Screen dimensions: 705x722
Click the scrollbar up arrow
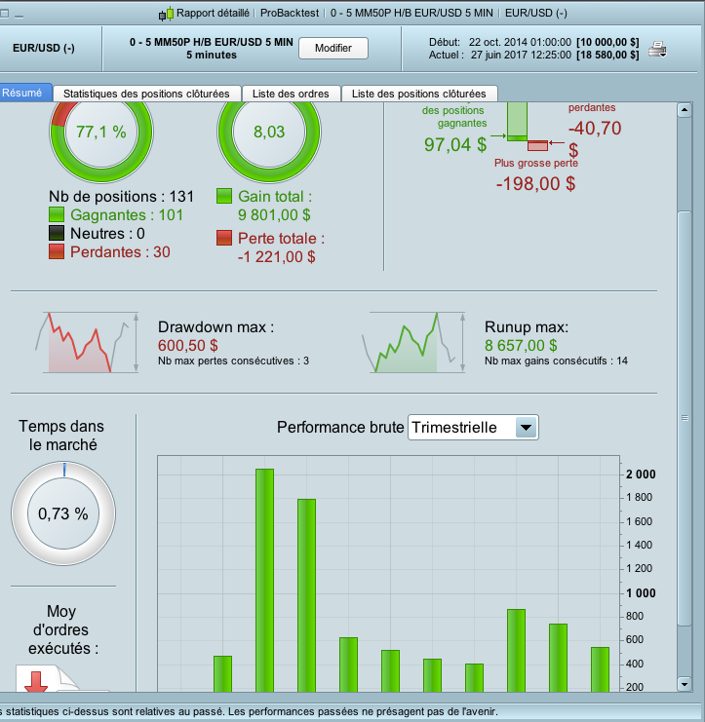tap(685, 110)
